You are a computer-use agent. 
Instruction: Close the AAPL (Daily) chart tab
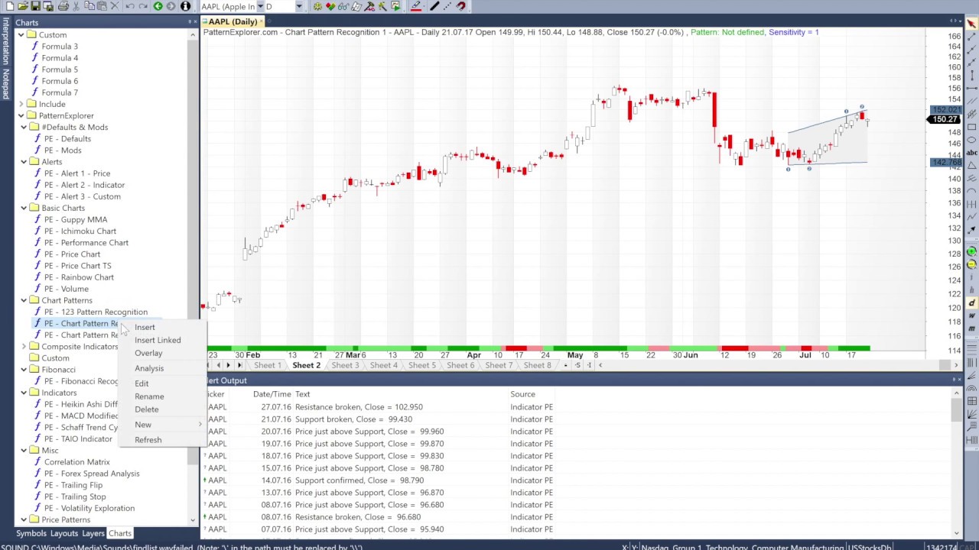click(261, 21)
